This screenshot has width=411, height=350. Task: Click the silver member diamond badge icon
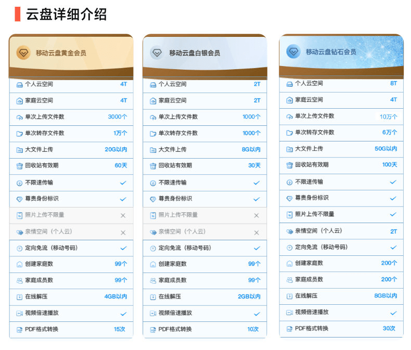(x=157, y=53)
